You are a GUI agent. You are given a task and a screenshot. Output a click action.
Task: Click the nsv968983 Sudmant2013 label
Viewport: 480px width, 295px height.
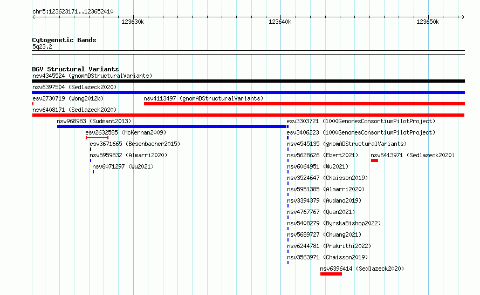[94, 121]
